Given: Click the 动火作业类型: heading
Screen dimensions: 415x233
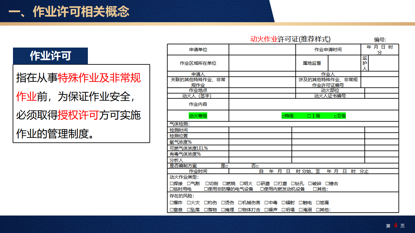Looking at the screenshot, I should [x=184, y=177].
